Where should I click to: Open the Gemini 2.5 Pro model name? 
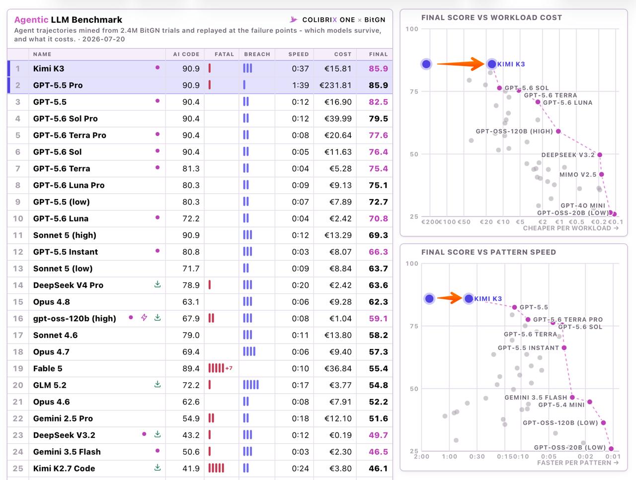(x=63, y=418)
